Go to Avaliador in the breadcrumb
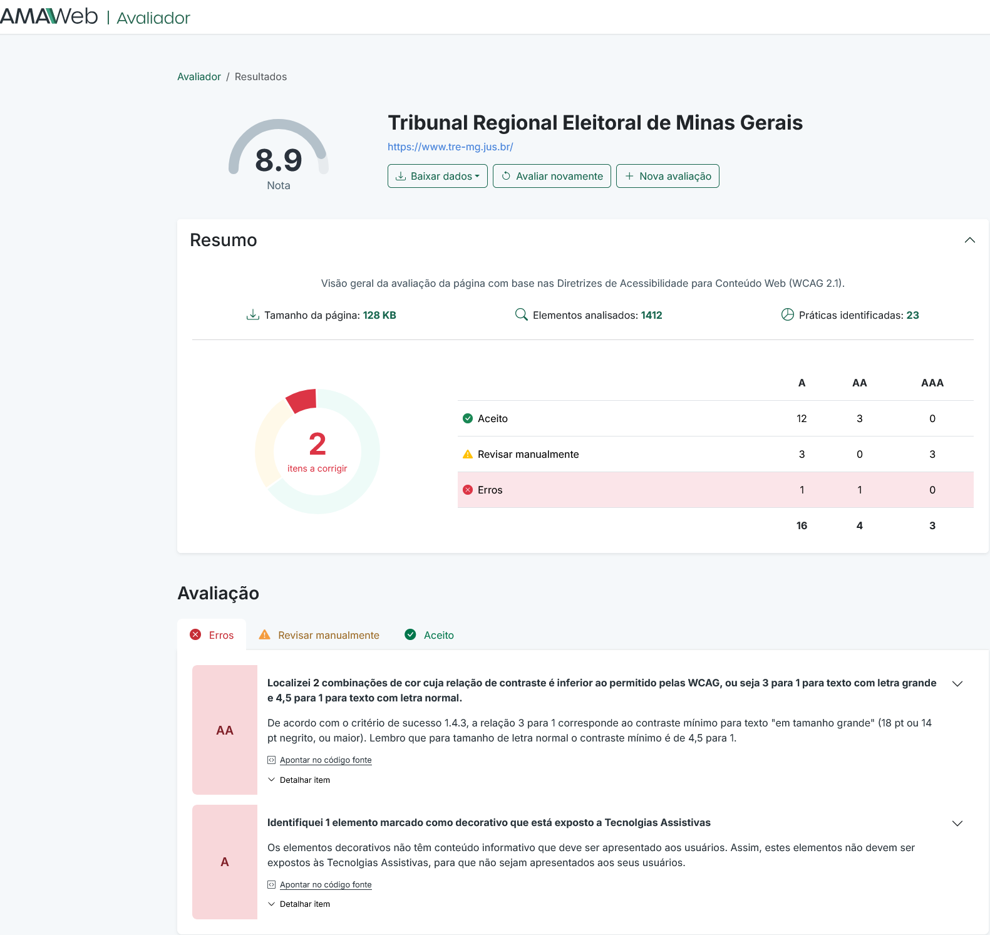 [199, 76]
